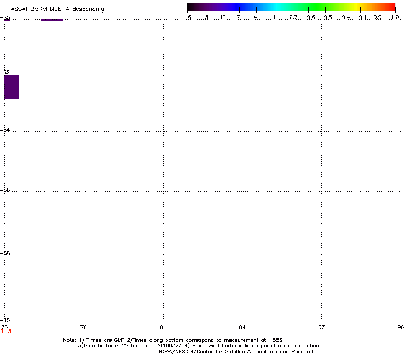405x355 pixels.
Task: Click the latitude -58 axis label
Action: (5, 253)
